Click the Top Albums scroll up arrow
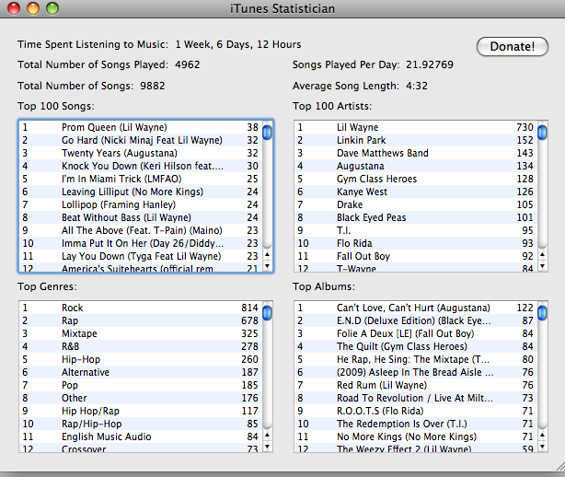This screenshot has height=477, width=565. click(x=542, y=436)
